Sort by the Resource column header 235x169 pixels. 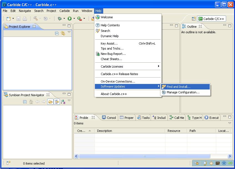pos(176,131)
